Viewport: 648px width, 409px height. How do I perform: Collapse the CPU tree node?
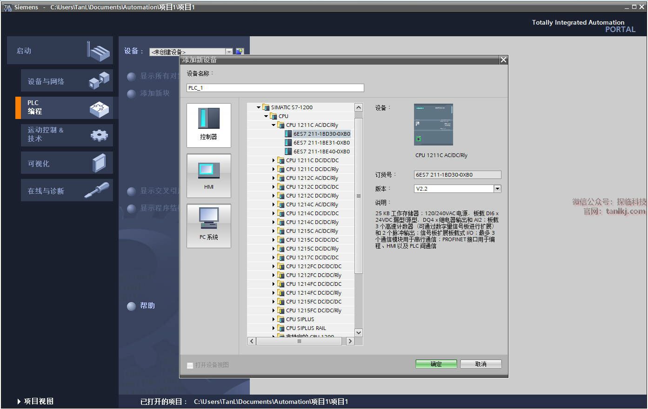click(266, 116)
